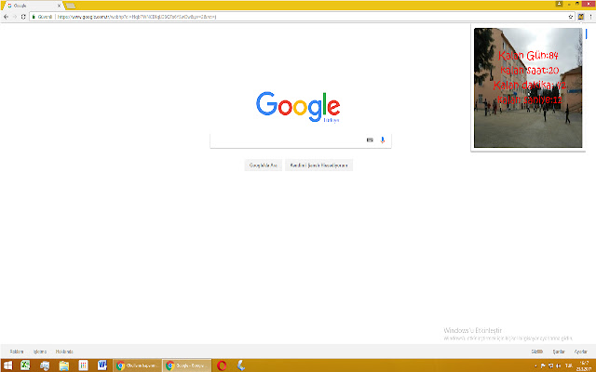Image resolution: width=596 pixels, height=372 pixels.
Task: Close the Google tab
Action: 59,6
